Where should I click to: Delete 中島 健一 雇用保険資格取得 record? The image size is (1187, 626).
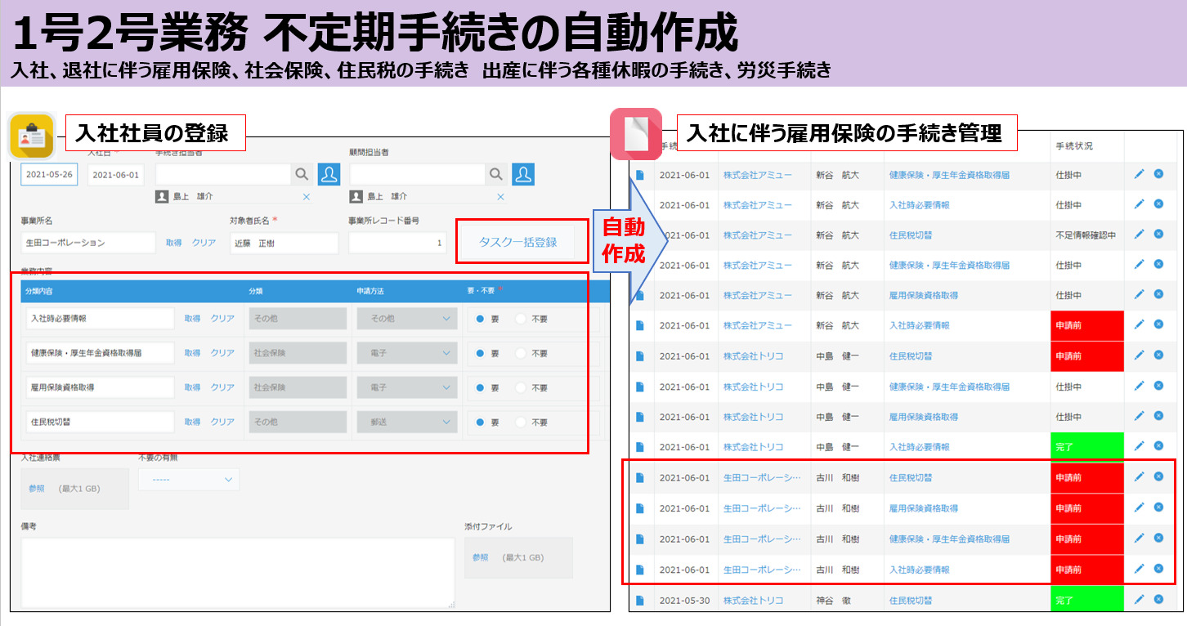[1158, 416]
